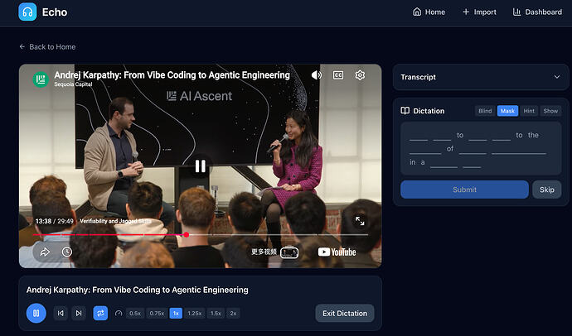The width and height of the screenshot is (572, 336).
Task: Click the Dictation book icon
Action: tap(405, 111)
